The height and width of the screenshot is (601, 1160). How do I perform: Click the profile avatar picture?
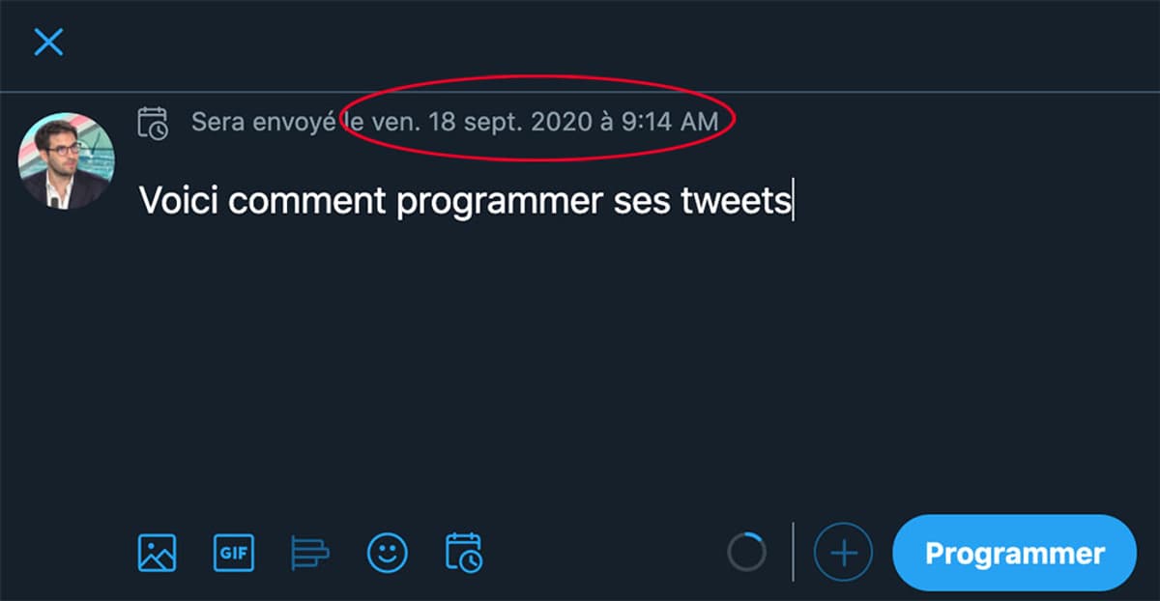[x=66, y=159]
